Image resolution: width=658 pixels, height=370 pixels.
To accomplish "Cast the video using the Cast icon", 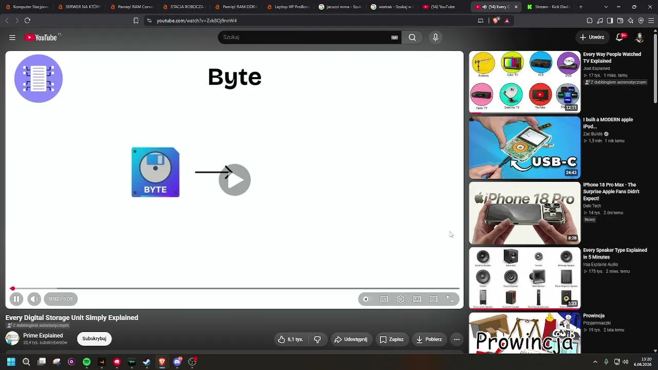I will [x=433, y=299].
